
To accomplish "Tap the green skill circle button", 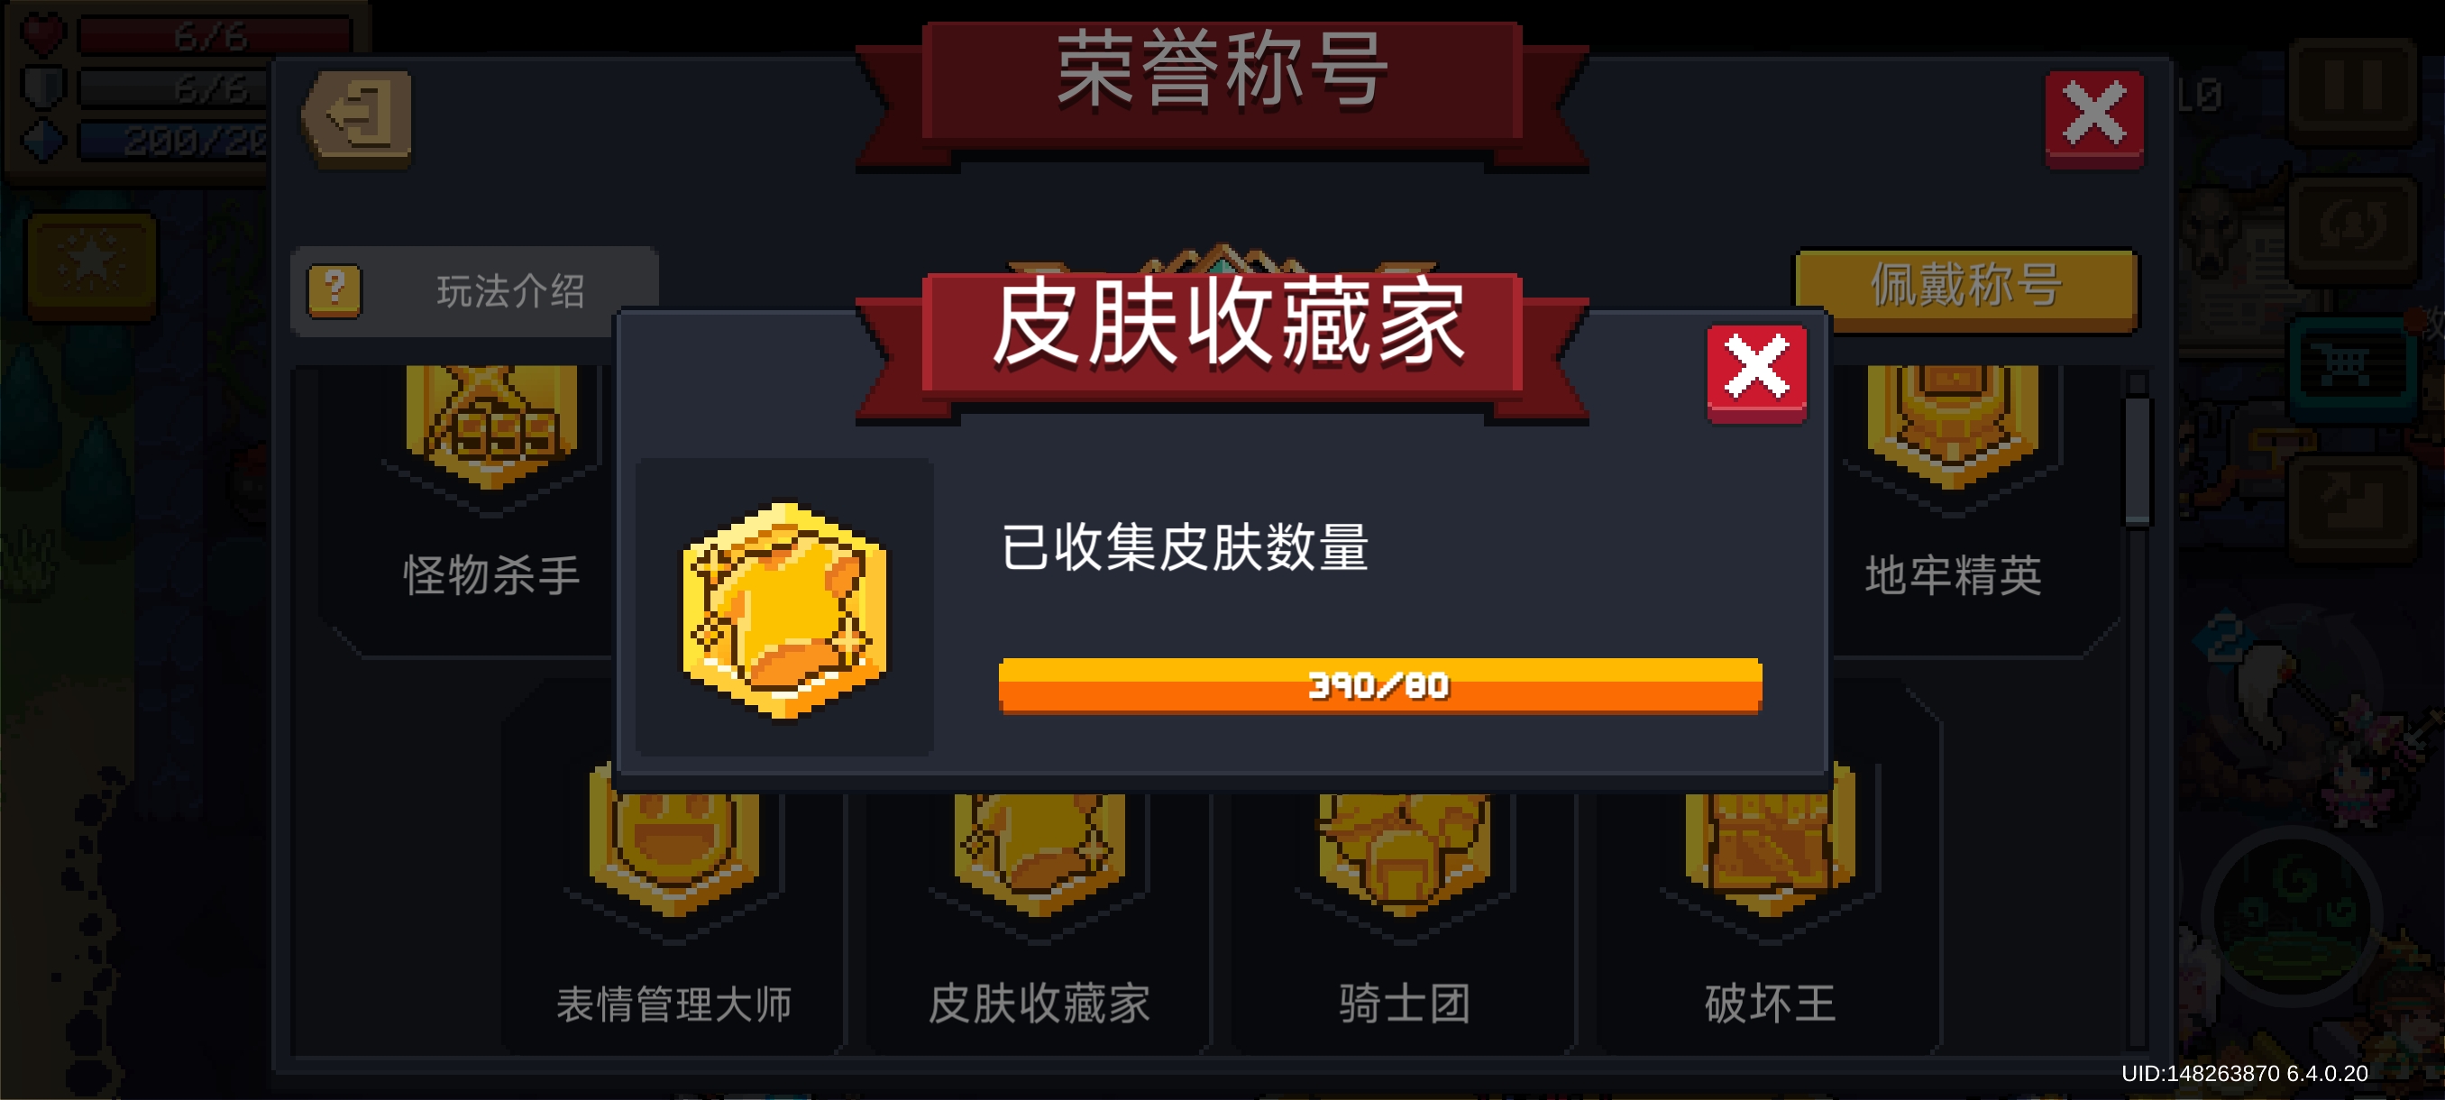I will (2291, 916).
